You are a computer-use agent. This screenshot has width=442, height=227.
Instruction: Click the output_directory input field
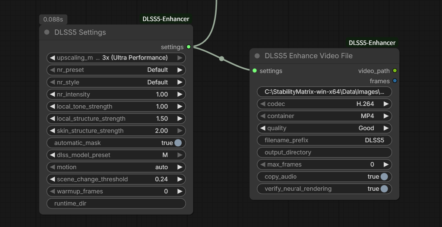[325, 152]
